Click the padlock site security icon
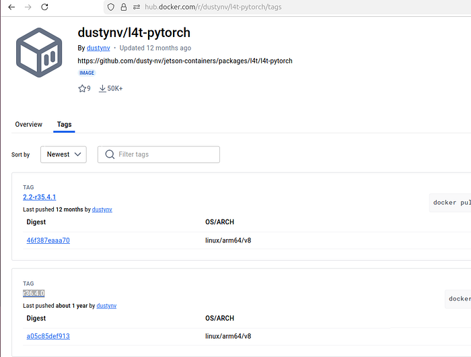 123,7
